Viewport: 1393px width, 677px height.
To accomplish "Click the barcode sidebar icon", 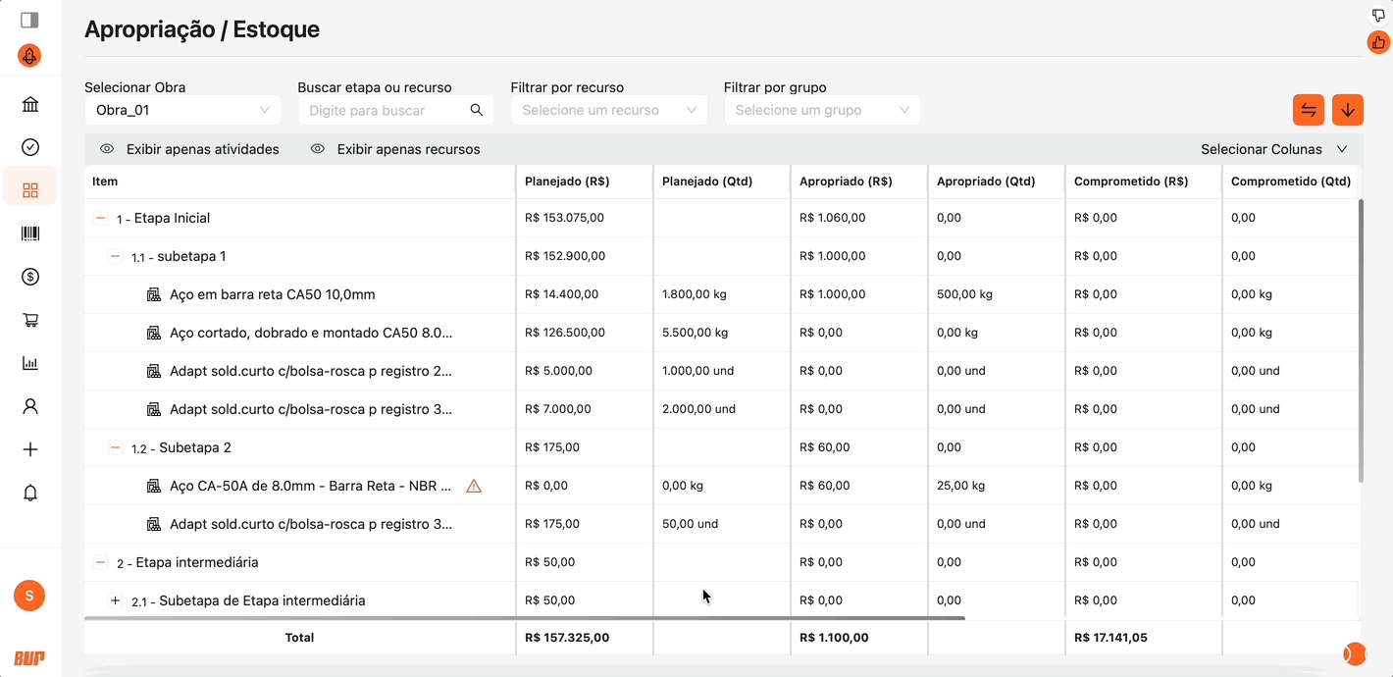I will 30,234.
